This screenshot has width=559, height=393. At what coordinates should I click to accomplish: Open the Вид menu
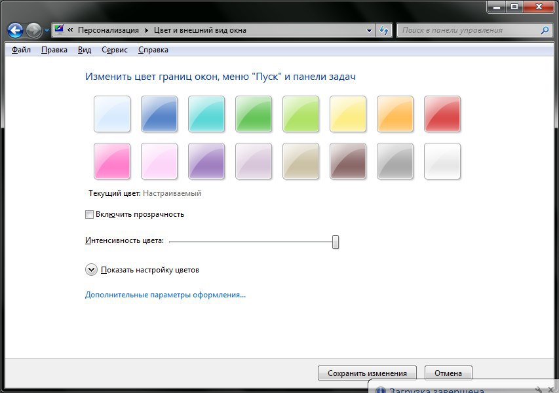tap(85, 50)
